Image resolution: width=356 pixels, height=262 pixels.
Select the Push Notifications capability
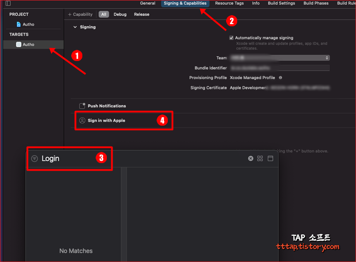[x=107, y=106]
